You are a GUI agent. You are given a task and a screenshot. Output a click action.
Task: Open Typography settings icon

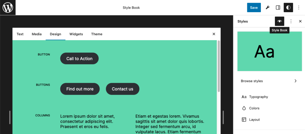(x=244, y=97)
